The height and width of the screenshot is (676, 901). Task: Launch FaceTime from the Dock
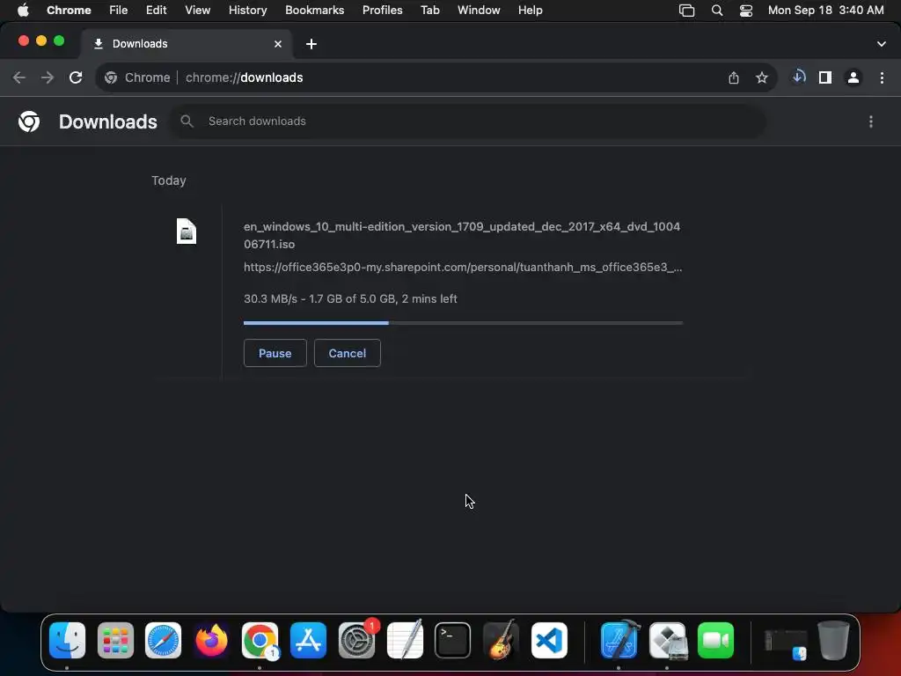[716, 640]
